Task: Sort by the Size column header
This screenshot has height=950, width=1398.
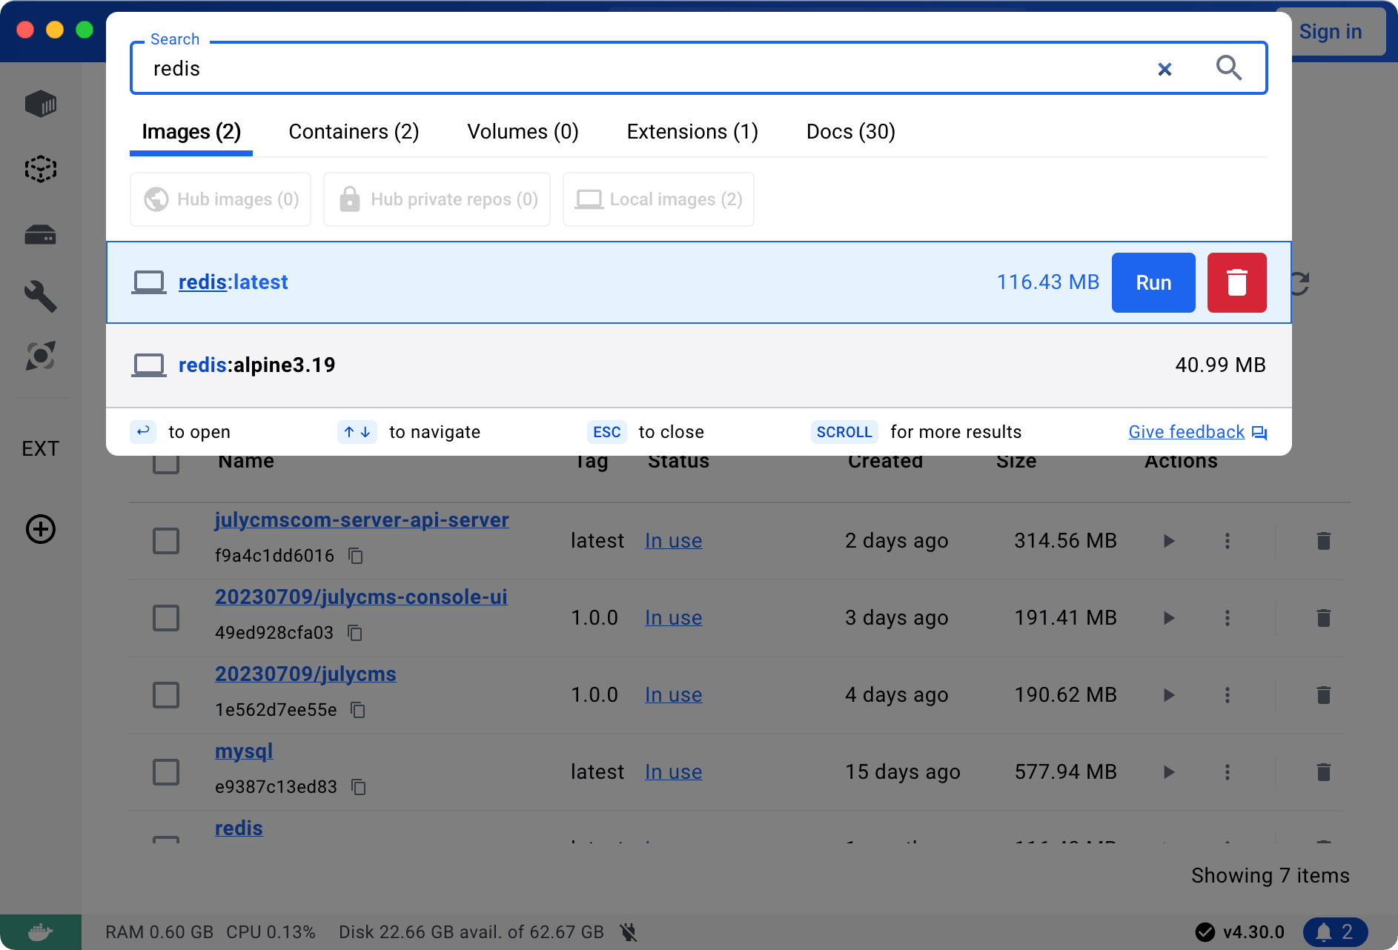Action: (1016, 461)
